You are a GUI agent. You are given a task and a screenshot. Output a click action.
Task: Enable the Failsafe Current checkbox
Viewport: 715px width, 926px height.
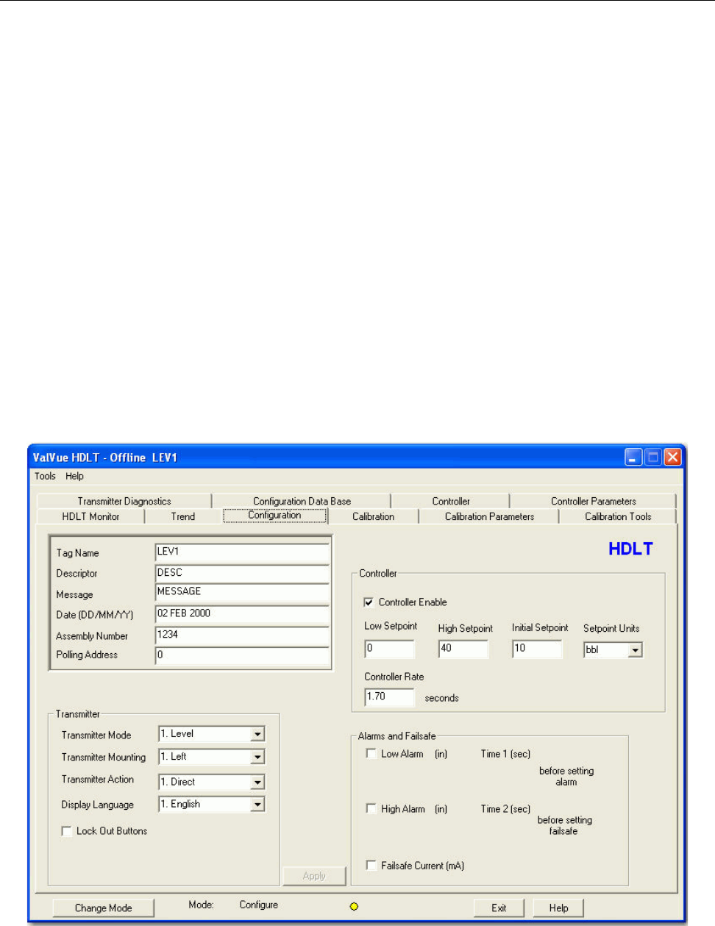pyautogui.click(x=371, y=866)
